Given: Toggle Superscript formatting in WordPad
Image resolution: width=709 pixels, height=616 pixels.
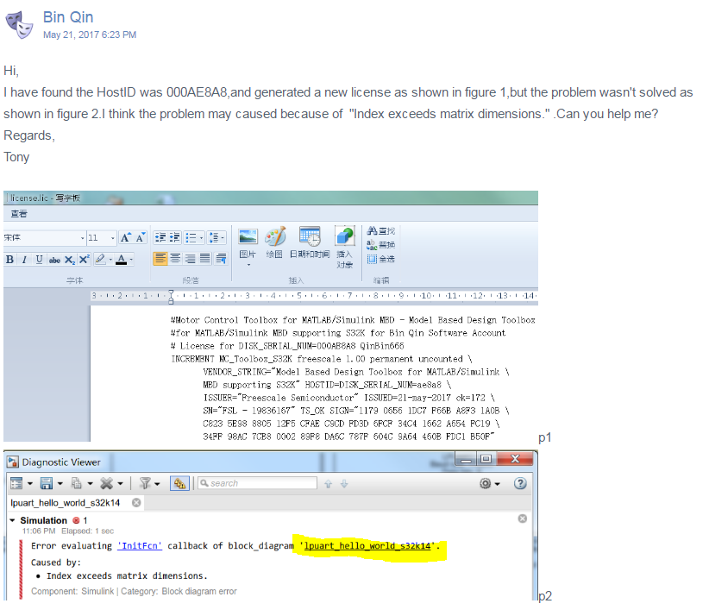Looking at the screenshot, I should [x=85, y=259].
